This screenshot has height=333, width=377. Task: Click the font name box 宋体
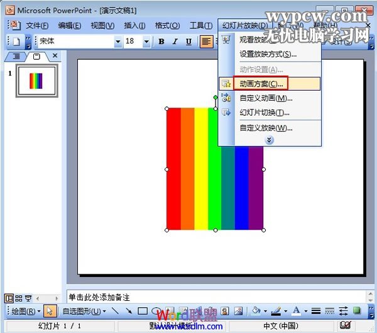click(76, 42)
